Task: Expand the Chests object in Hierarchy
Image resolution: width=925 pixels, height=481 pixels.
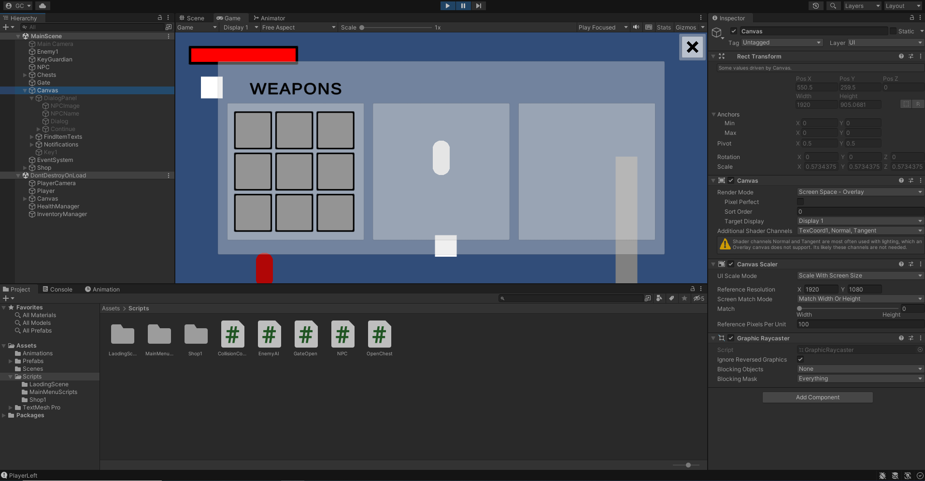Action: (x=25, y=75)
